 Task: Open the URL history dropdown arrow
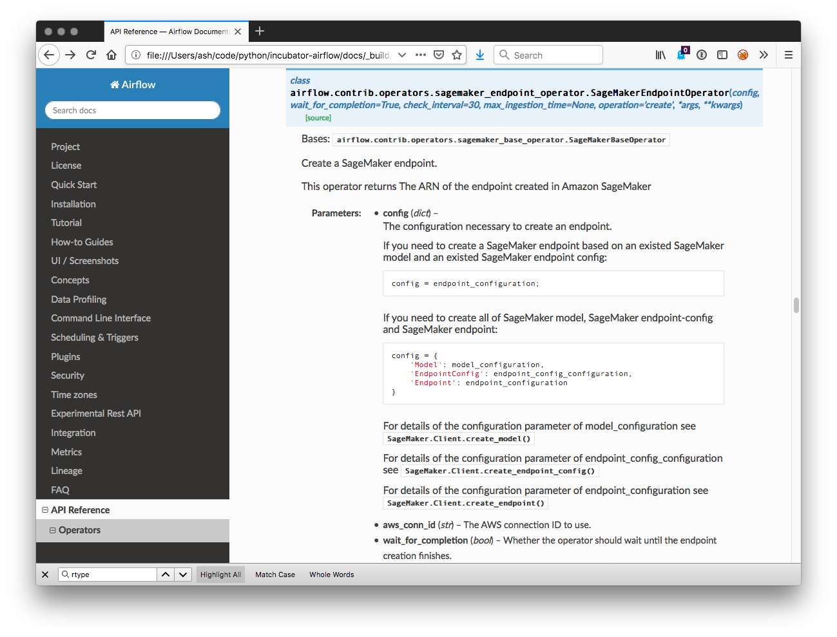pos(402,55)
